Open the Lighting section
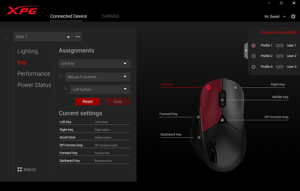 [27, 51]
